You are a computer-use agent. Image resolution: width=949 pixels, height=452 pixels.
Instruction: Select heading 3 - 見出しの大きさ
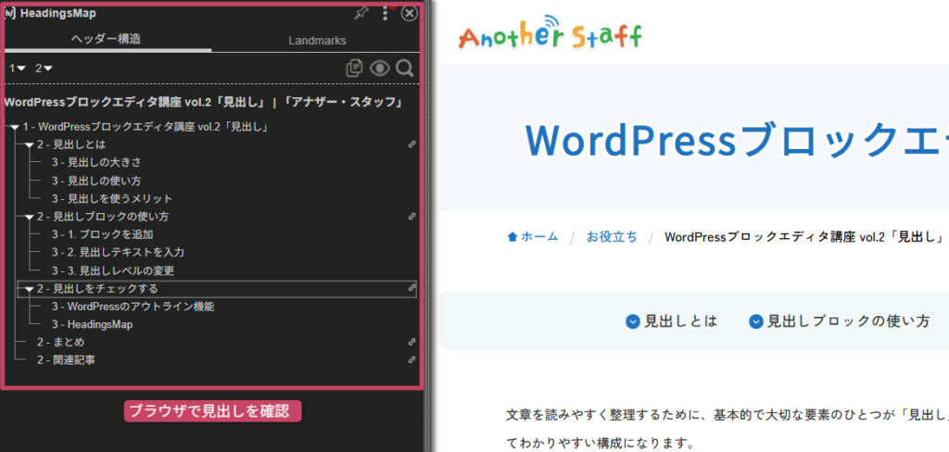[x=96, y=163]
